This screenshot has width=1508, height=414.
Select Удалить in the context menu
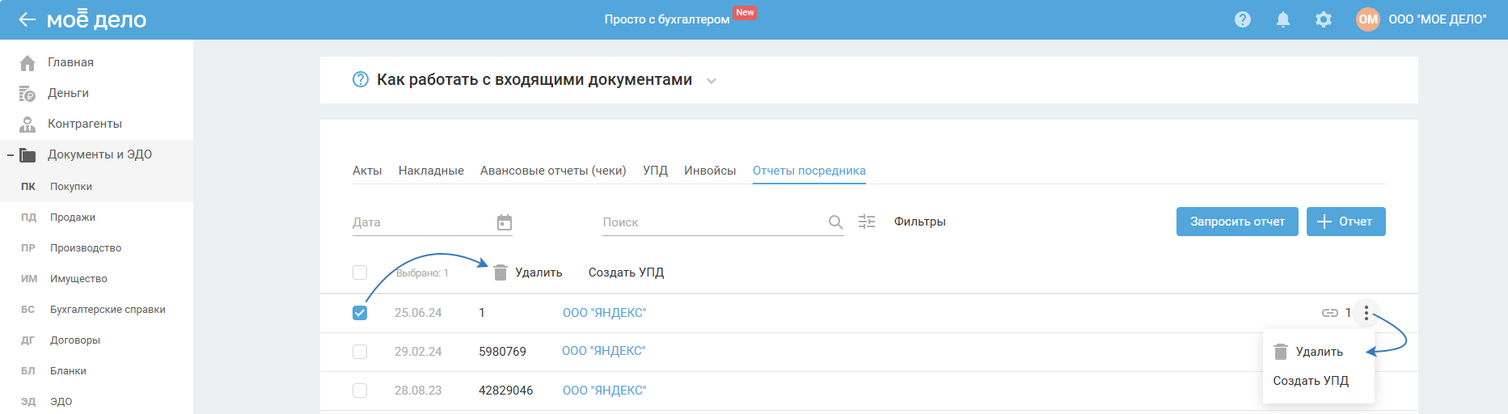[1318, 352]
